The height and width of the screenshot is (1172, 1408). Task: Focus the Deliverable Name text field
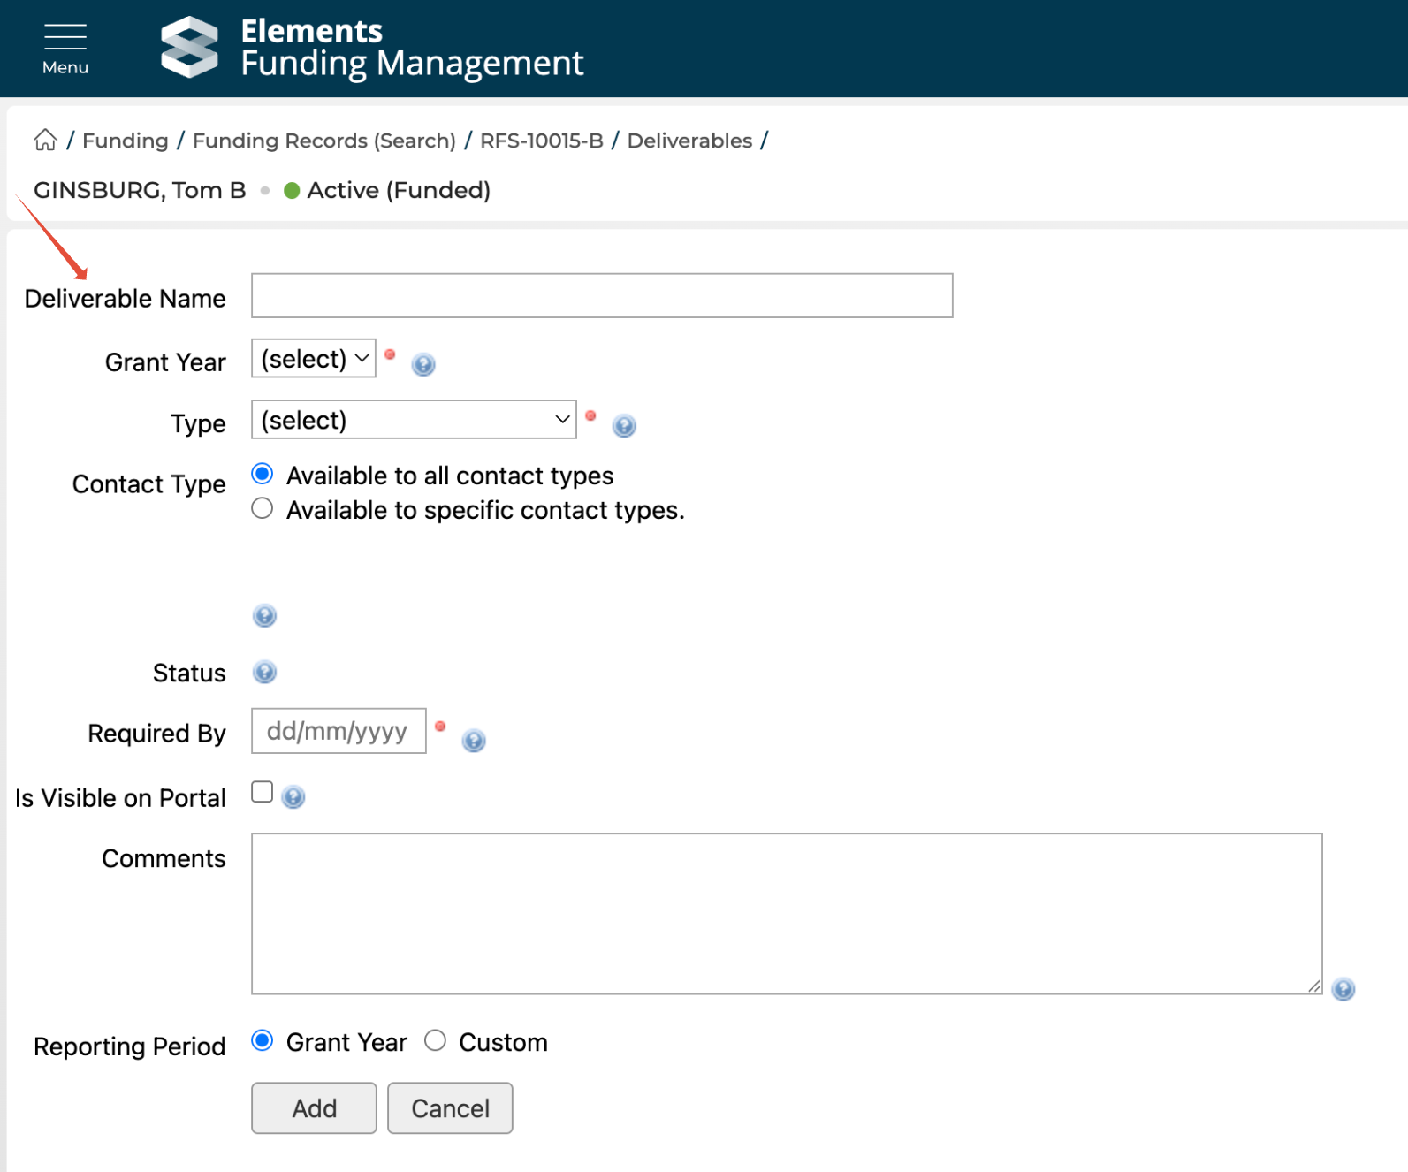pos(602,296)
